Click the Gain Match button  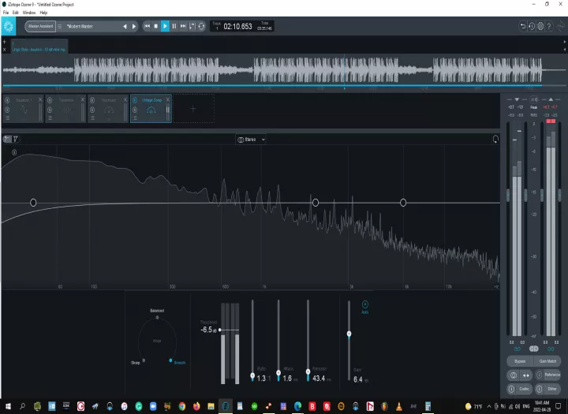547,361
